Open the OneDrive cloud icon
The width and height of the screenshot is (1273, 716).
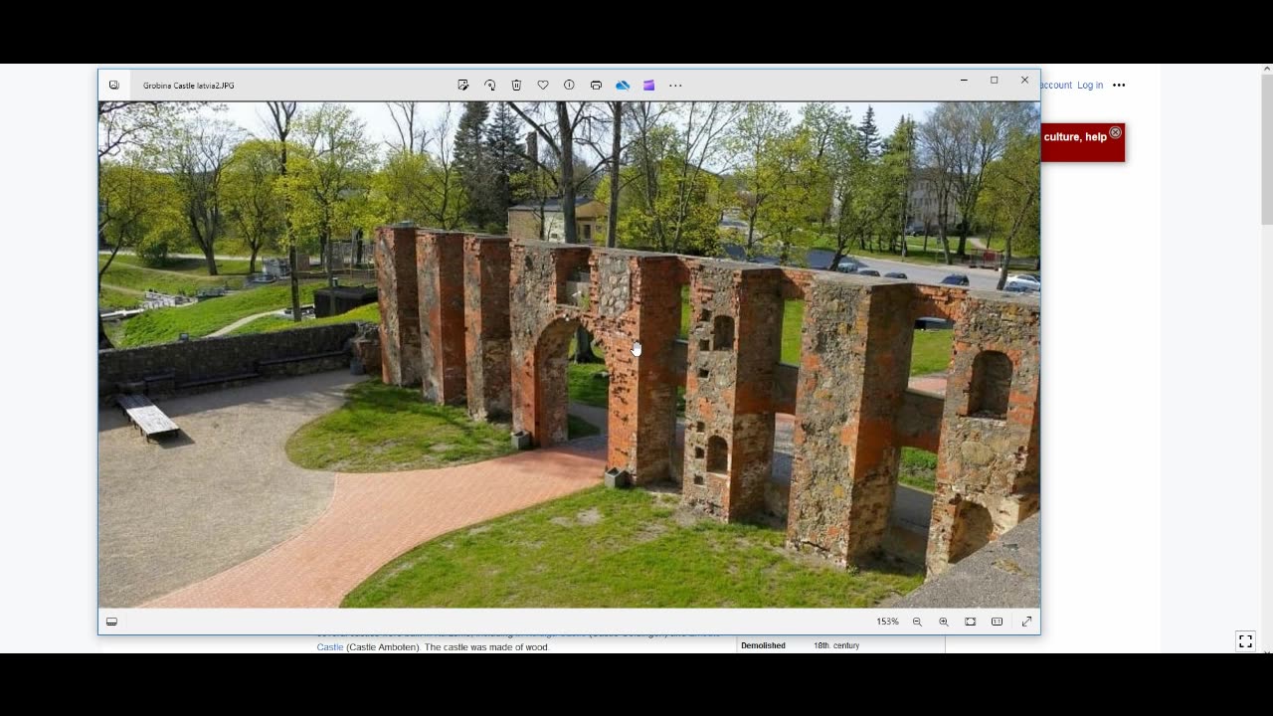click(x=623, y=86)
